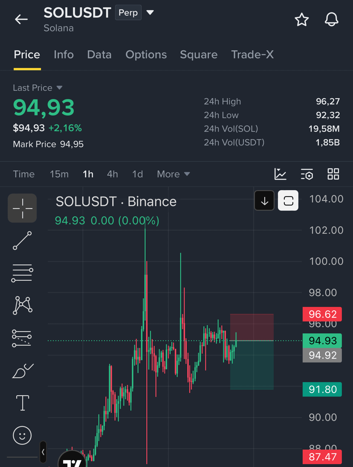Select the brush drawing tool
This screenshot has height=467, width=353.
pyautogui.click(x=23, y=371)
